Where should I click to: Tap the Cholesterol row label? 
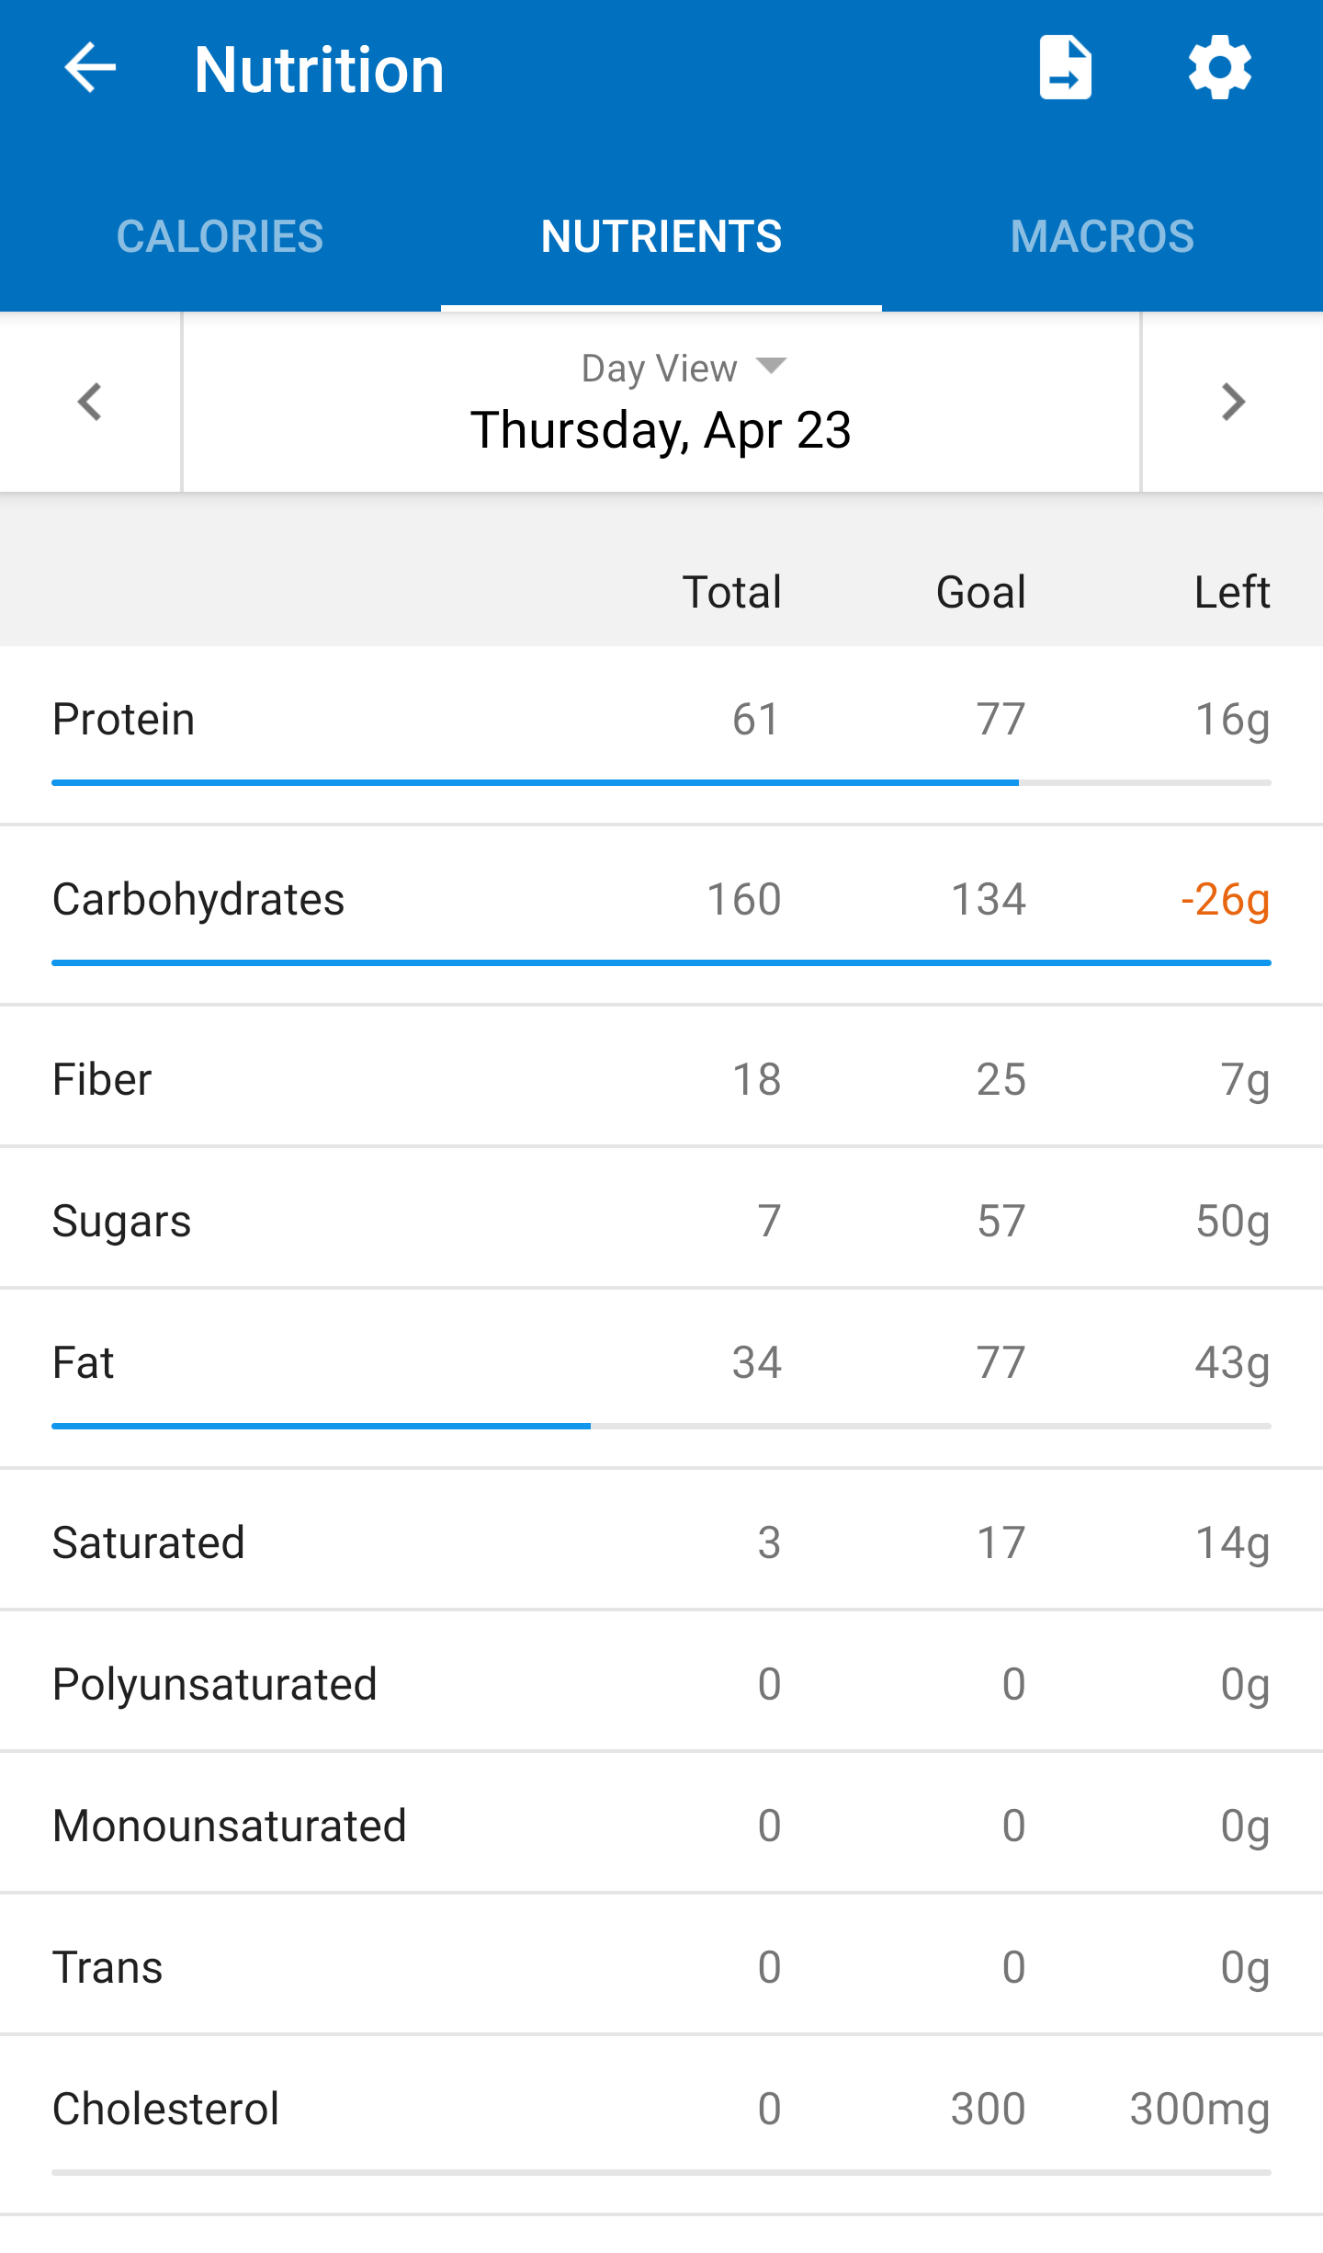[x=165, y=2109]
